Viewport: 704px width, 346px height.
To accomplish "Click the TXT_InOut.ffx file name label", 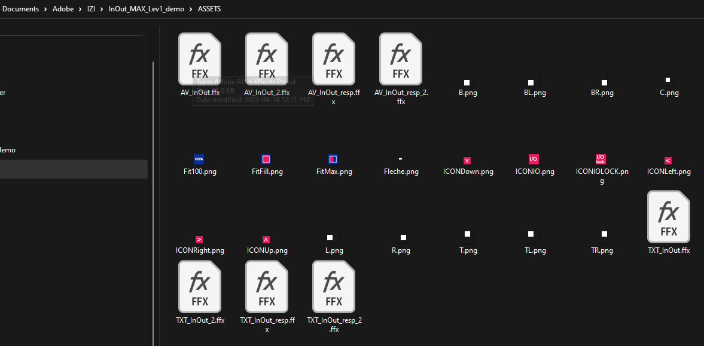I will 669,250.
